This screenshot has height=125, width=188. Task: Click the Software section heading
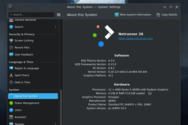[122, 56]
